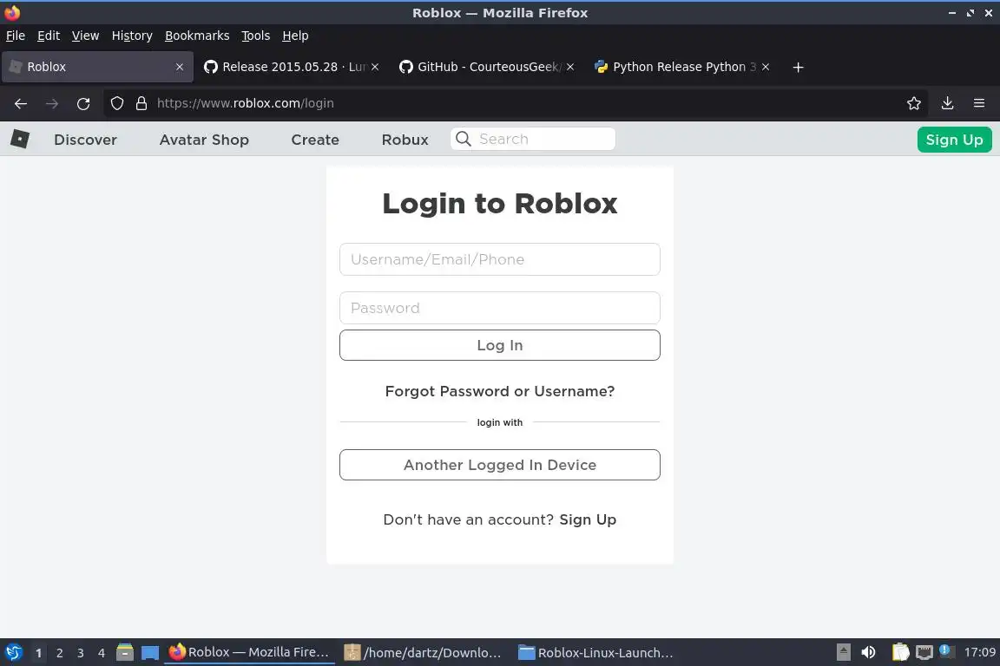Open the start menu icon in the taskbar
The image size is (1000, 666).
[x=13, y=652]
